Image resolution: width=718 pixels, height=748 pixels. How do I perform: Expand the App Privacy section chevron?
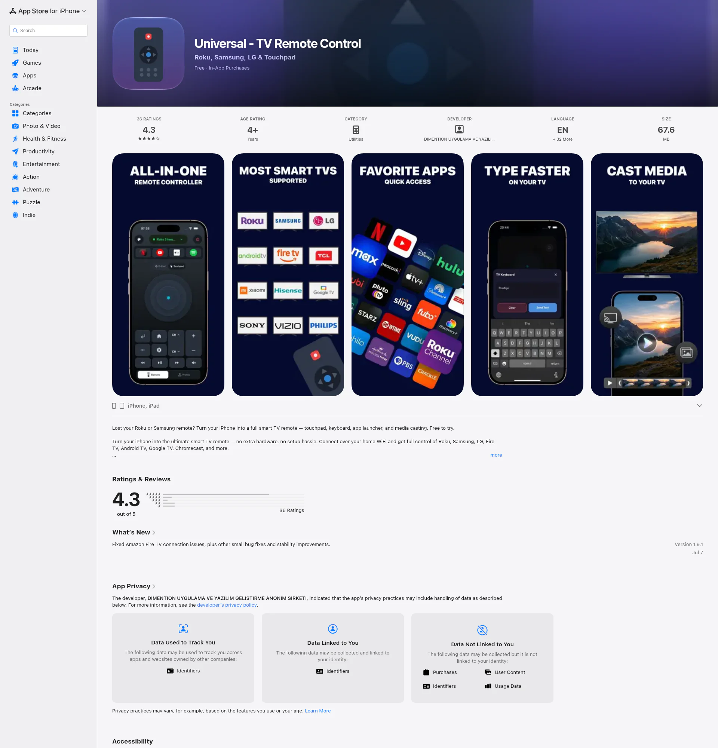(x=154, y=586)
